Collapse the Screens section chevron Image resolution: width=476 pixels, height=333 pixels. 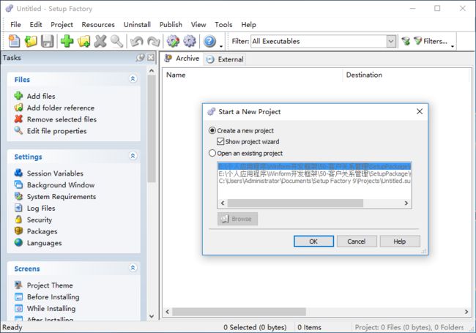click(133, 268)
